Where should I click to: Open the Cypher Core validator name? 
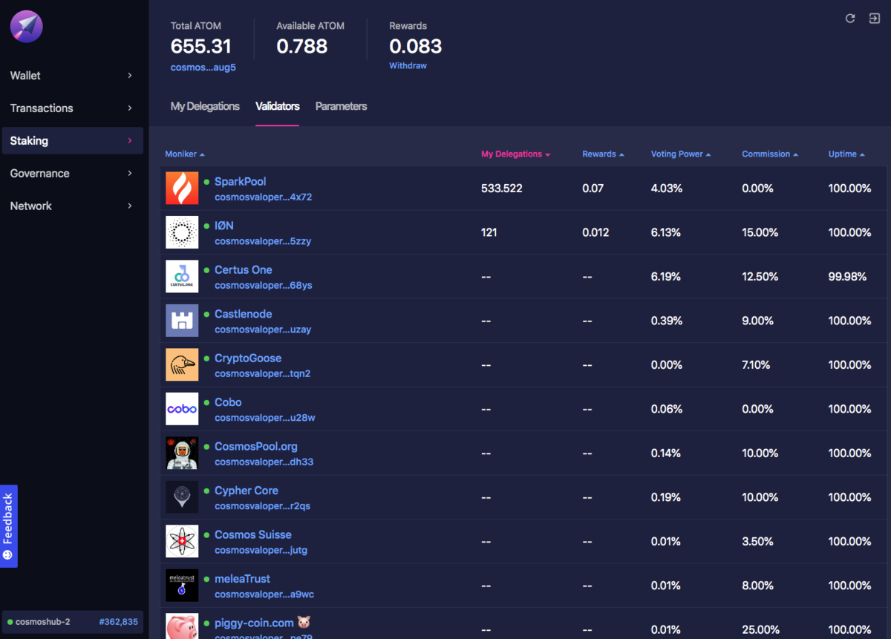tap(247, 491)
